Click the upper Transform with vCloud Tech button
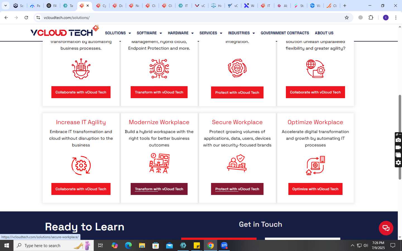The image size is (402, 251). click(x=159, y=92)
